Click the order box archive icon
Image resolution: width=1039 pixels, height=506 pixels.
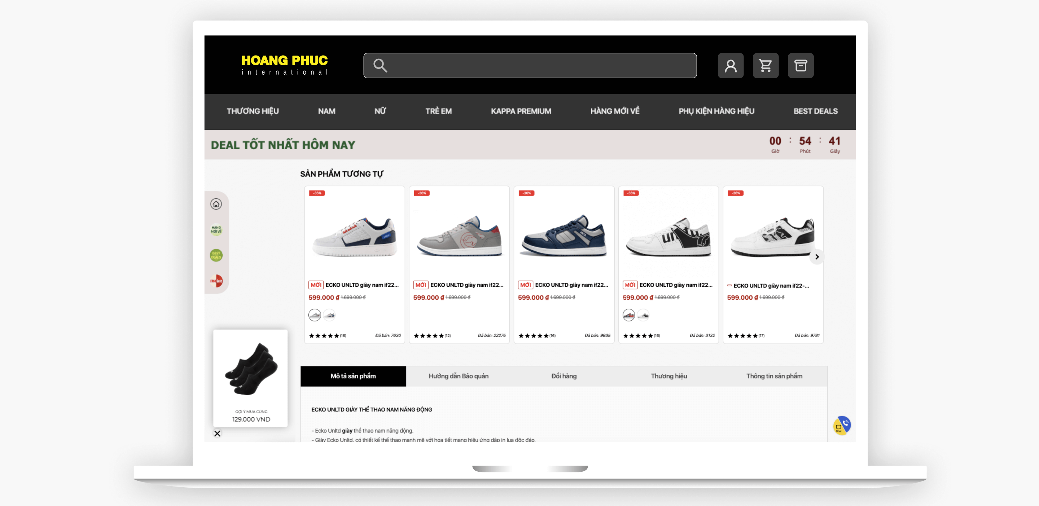click(x=800, y=65)
